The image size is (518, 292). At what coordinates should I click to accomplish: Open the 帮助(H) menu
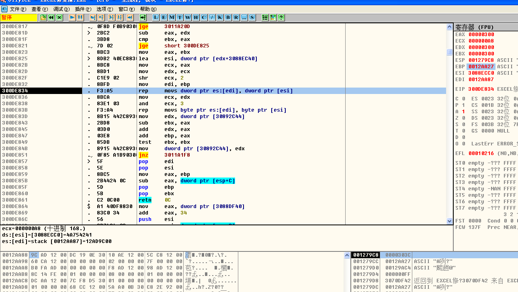tap(148, 9)
